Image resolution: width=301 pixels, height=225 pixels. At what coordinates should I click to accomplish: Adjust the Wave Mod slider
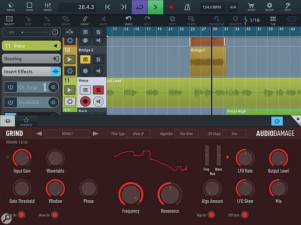point(218,155)
